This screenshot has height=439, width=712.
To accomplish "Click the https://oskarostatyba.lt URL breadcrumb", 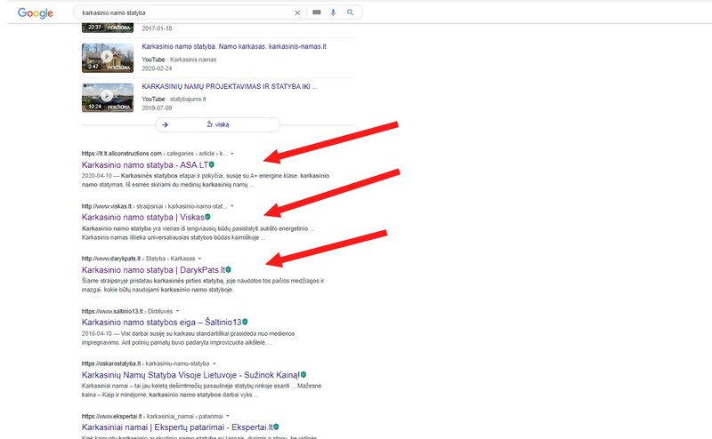I will pyautogui.click(x=145, y=363).
